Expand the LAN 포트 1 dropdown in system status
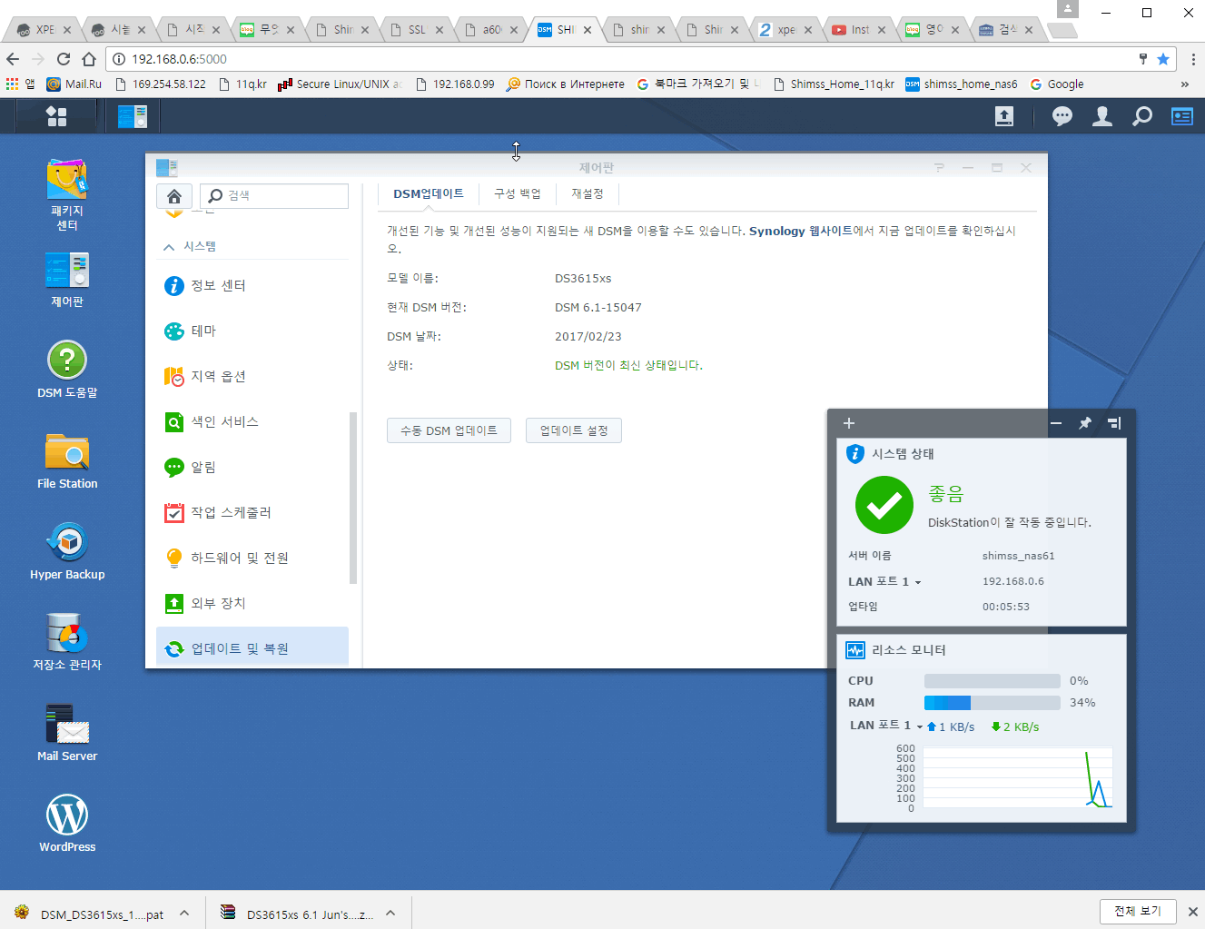This screenshot has width=1205, height=929. 918,582
